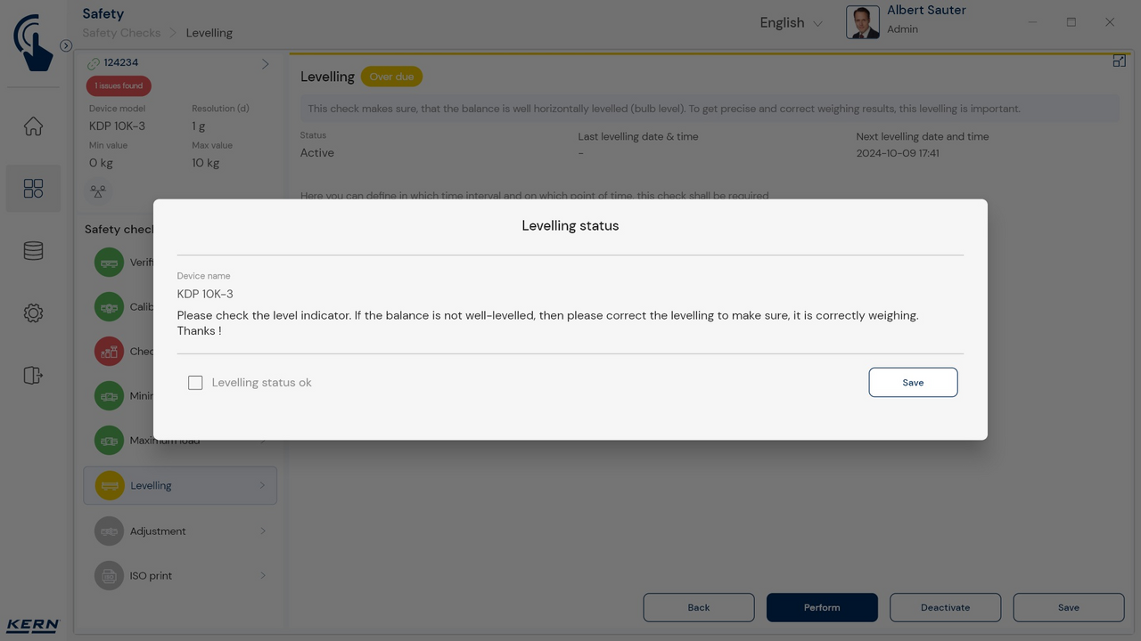
Task: Click the home icon in sidebar
Action: [33, 126]
